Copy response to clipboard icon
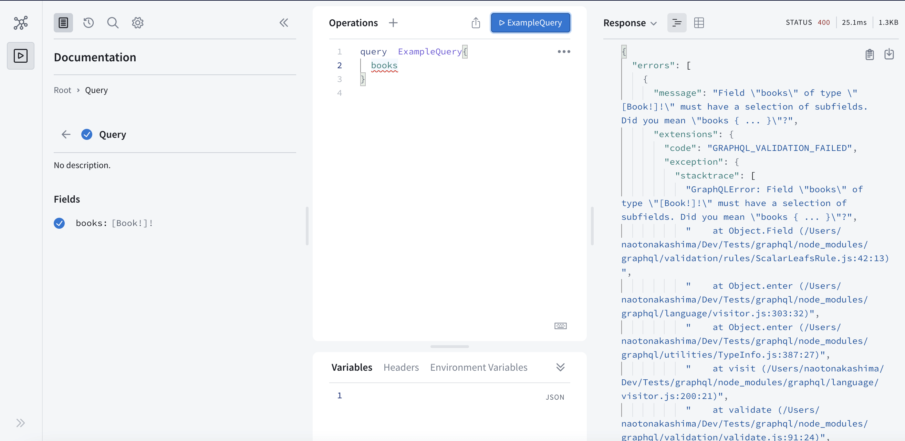 coord(870,54)
